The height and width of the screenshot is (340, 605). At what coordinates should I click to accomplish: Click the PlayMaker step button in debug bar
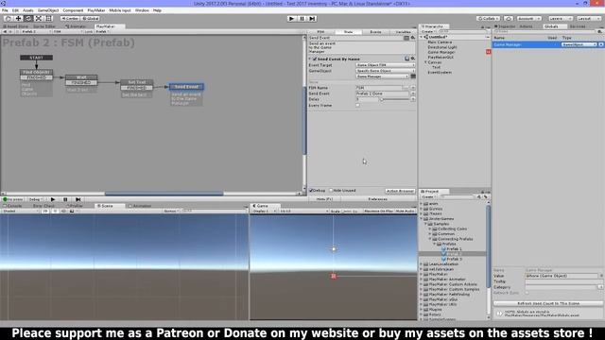pyautogui.click(x=78, y=199)
